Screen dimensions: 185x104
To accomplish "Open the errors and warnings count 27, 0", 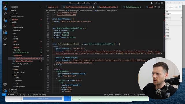I will (27, 95).
